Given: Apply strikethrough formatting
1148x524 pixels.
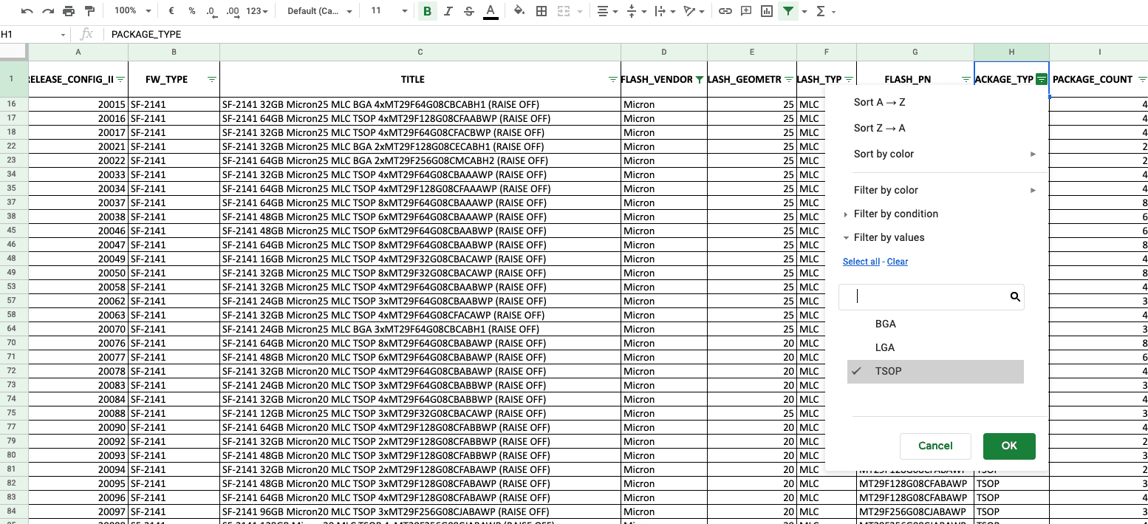Looking at the screenshot, I should click(468, 11).
